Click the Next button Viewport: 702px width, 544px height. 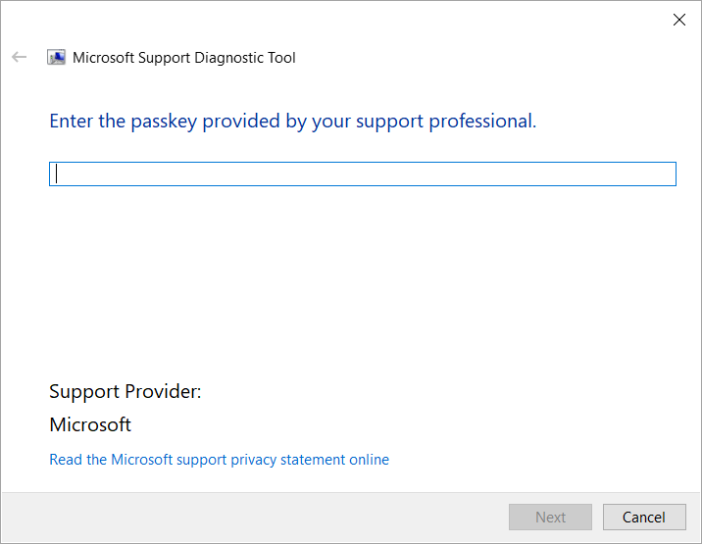(550, 518)
